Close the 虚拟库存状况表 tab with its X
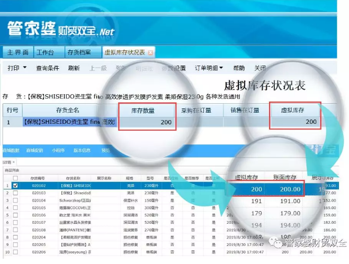Image resolution: width=349 pixels, height=264 pixels. point(151,53)
